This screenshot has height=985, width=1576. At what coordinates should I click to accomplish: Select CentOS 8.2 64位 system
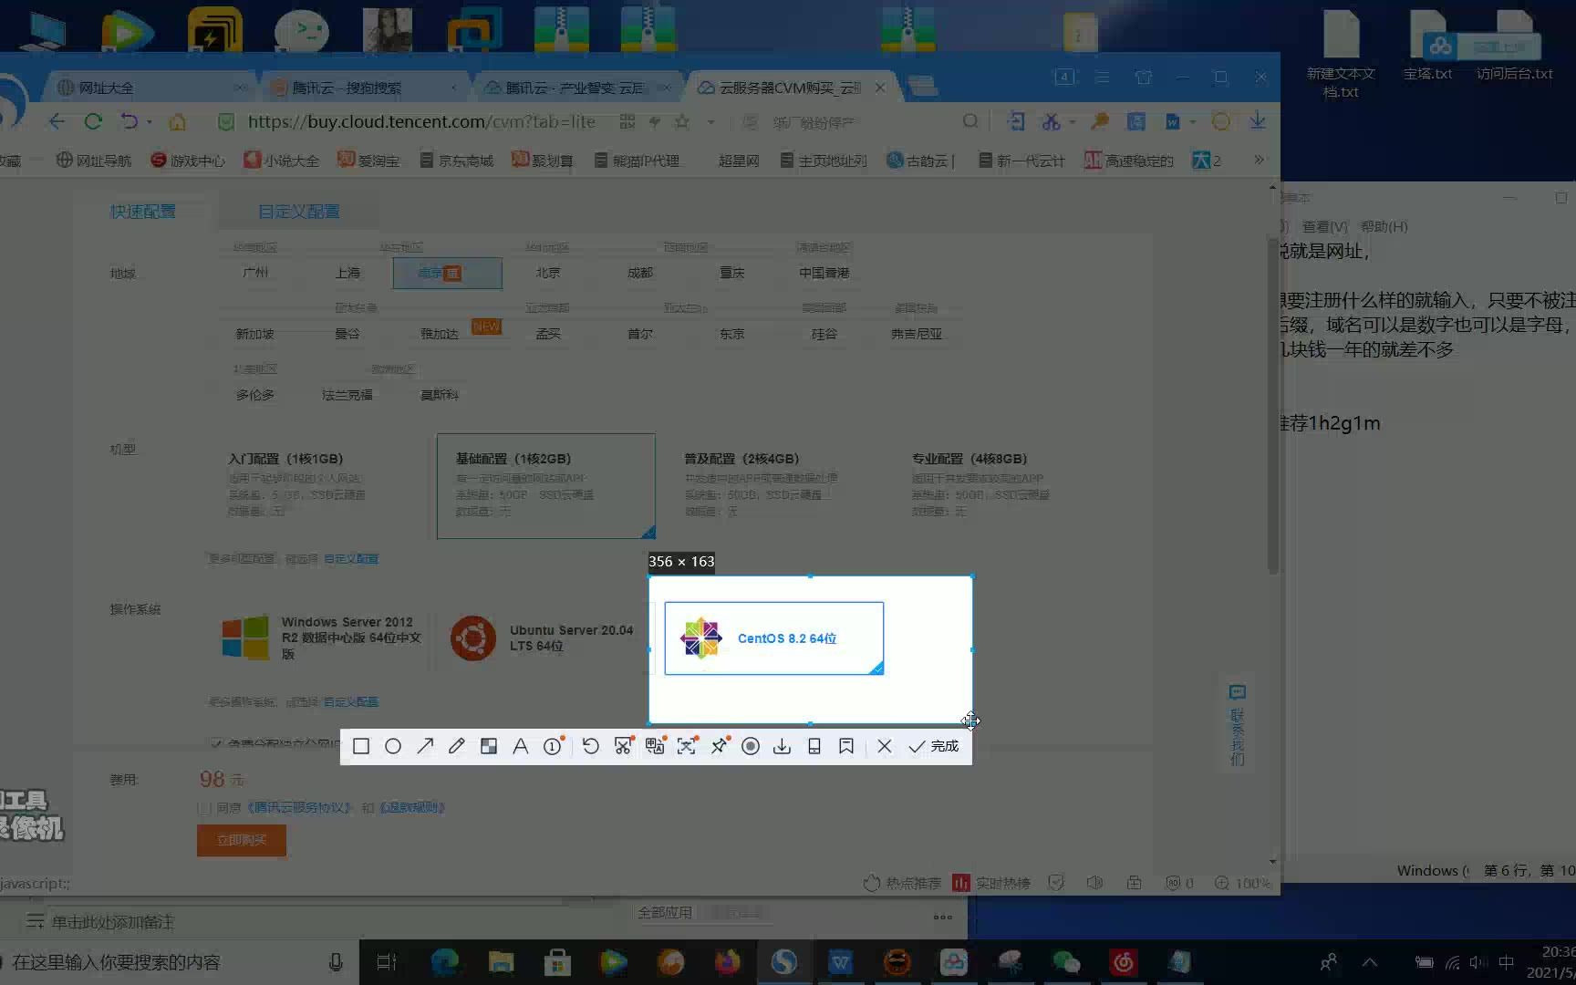[x=773, y=638]
